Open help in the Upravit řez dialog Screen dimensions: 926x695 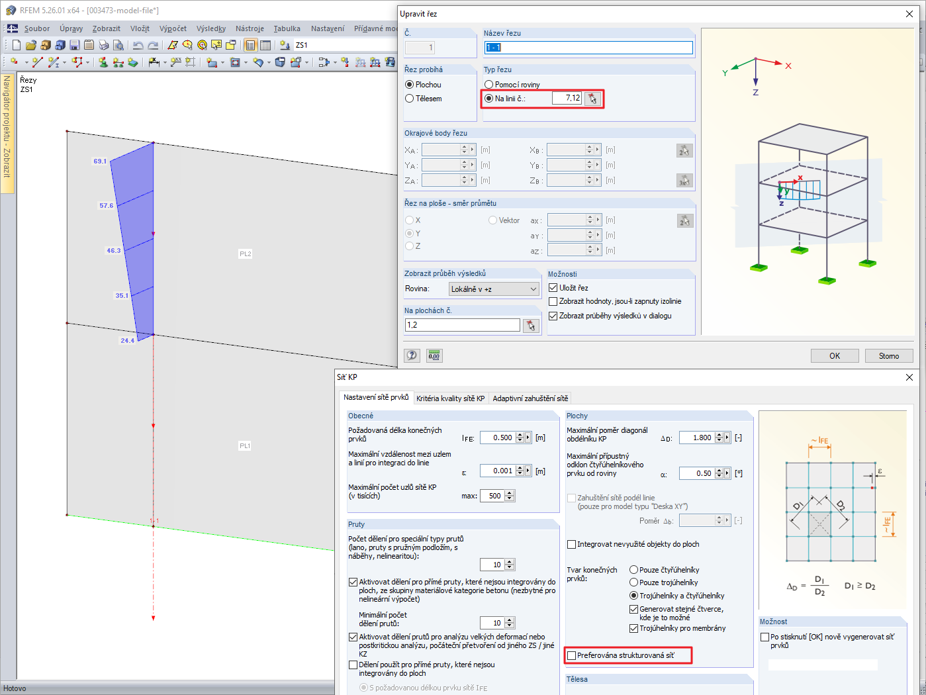[412, 355]
